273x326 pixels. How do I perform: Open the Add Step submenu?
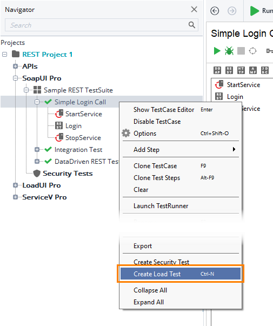181,150
